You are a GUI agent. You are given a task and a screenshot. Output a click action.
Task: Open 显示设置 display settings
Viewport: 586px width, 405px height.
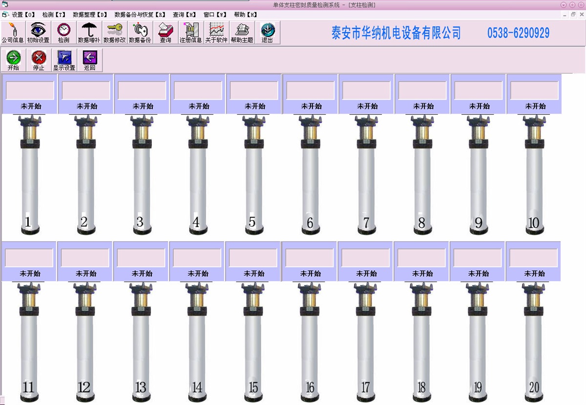coord(64,61)
